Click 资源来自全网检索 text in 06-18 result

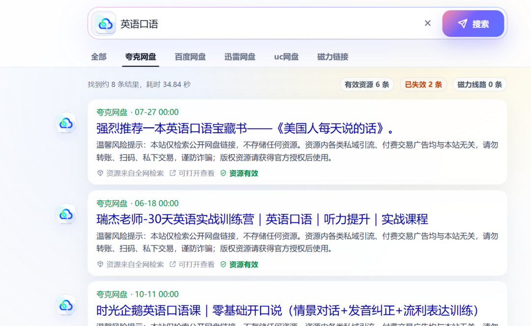click(135, 265)
